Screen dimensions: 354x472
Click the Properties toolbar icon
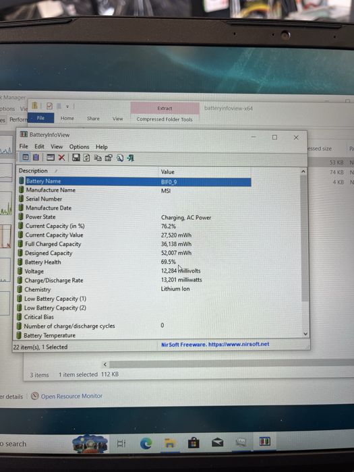(109, 158)
